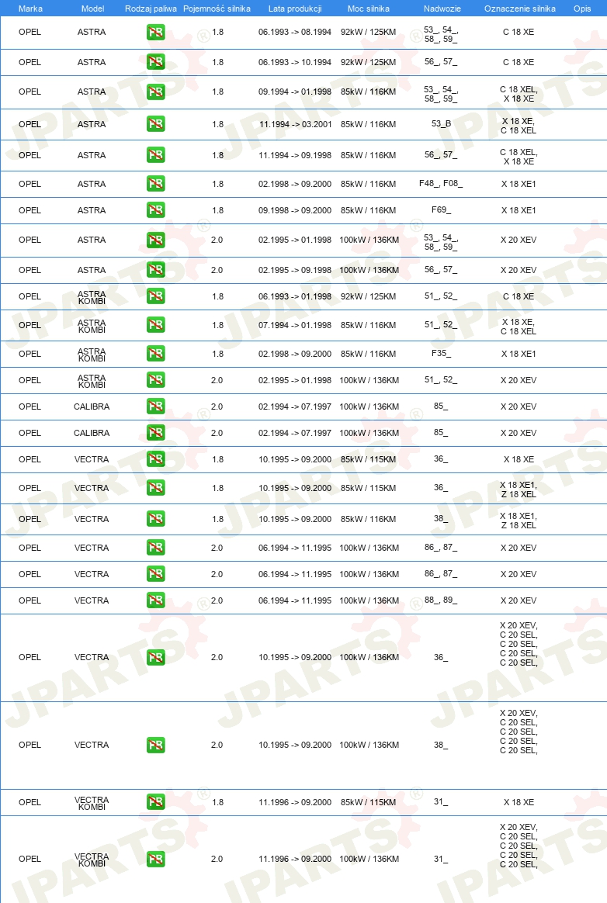Select the fuel icon in the ASTRA KOMBI F35_ row
607x903 pixels.
[156, 354]
